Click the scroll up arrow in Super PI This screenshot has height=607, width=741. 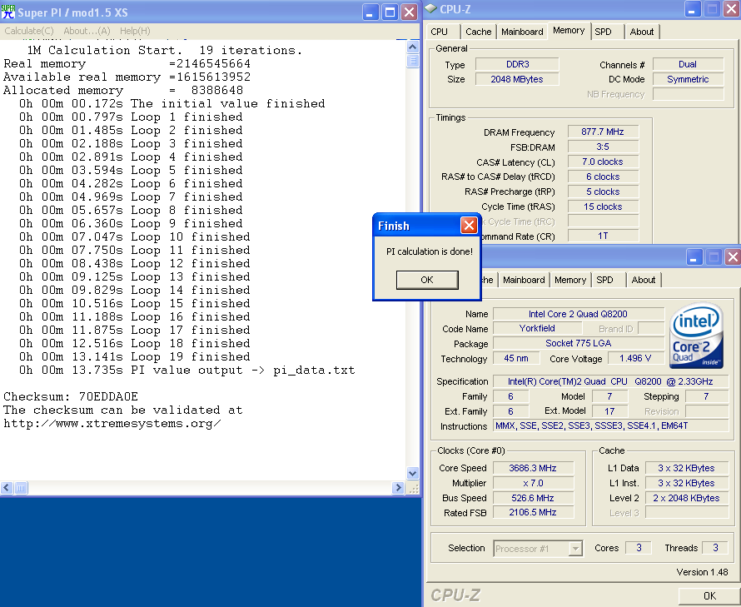coord(413,47)
